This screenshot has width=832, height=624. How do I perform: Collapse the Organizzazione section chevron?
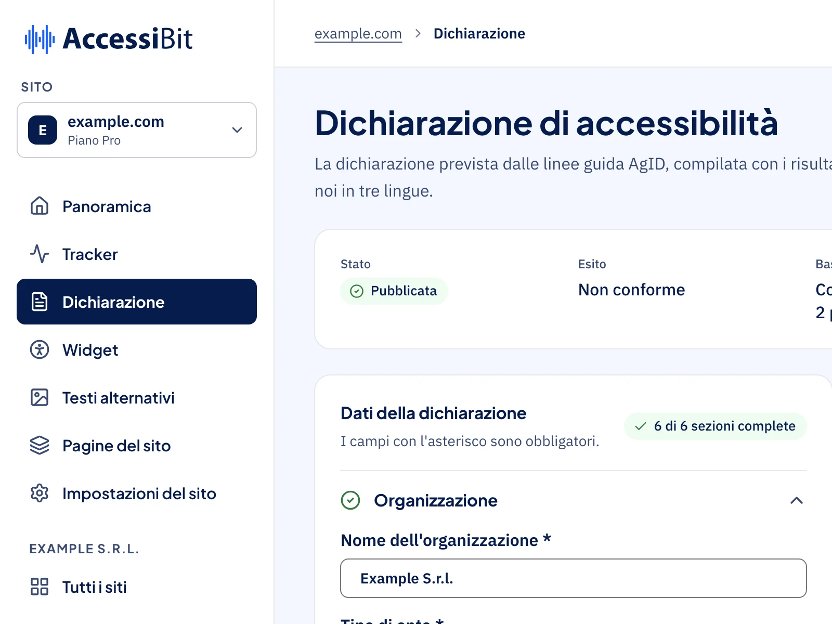pos(797,500)
